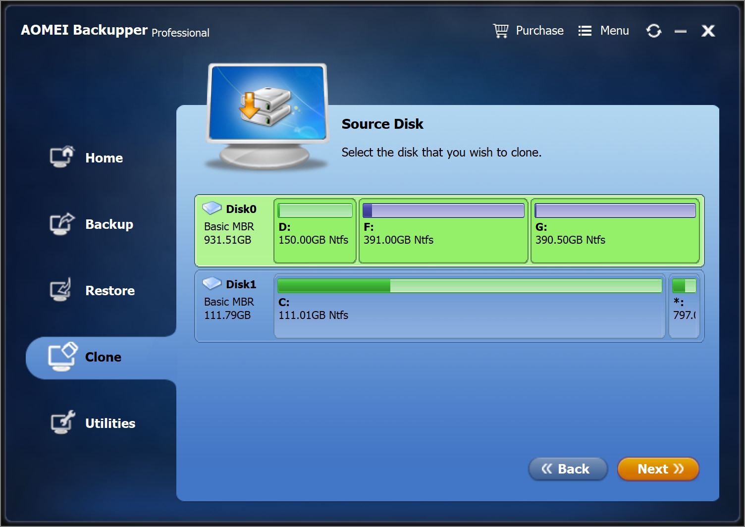Select the G: 390.50GB partition
Viewport: 745px width, 527px height.
(x=615, y=231)
